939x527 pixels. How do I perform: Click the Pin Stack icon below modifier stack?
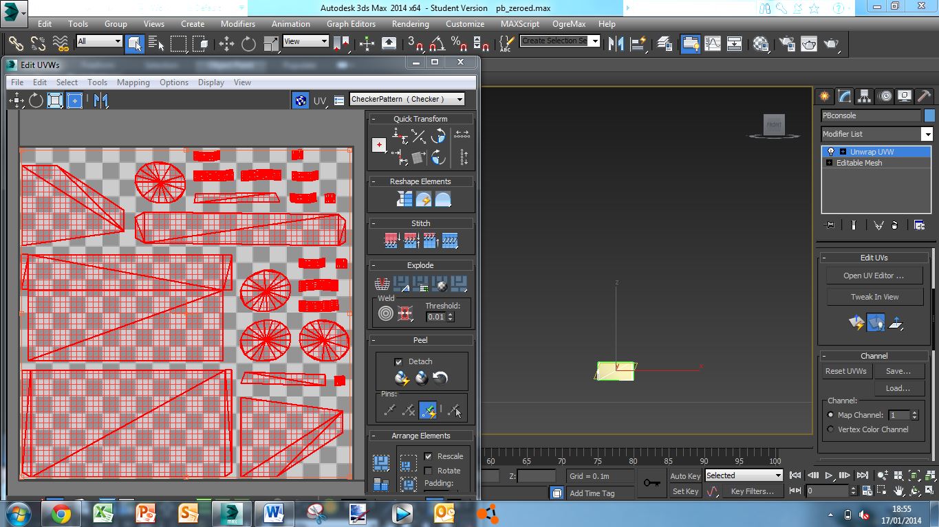tap(830, 225)
